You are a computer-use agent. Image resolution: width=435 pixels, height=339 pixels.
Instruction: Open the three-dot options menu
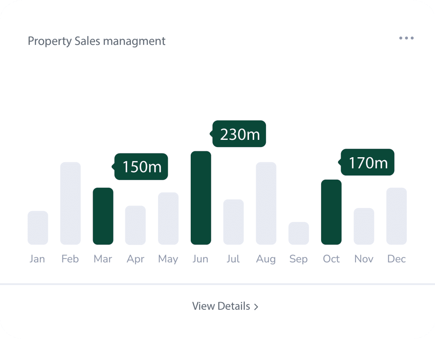pos(406,38)
